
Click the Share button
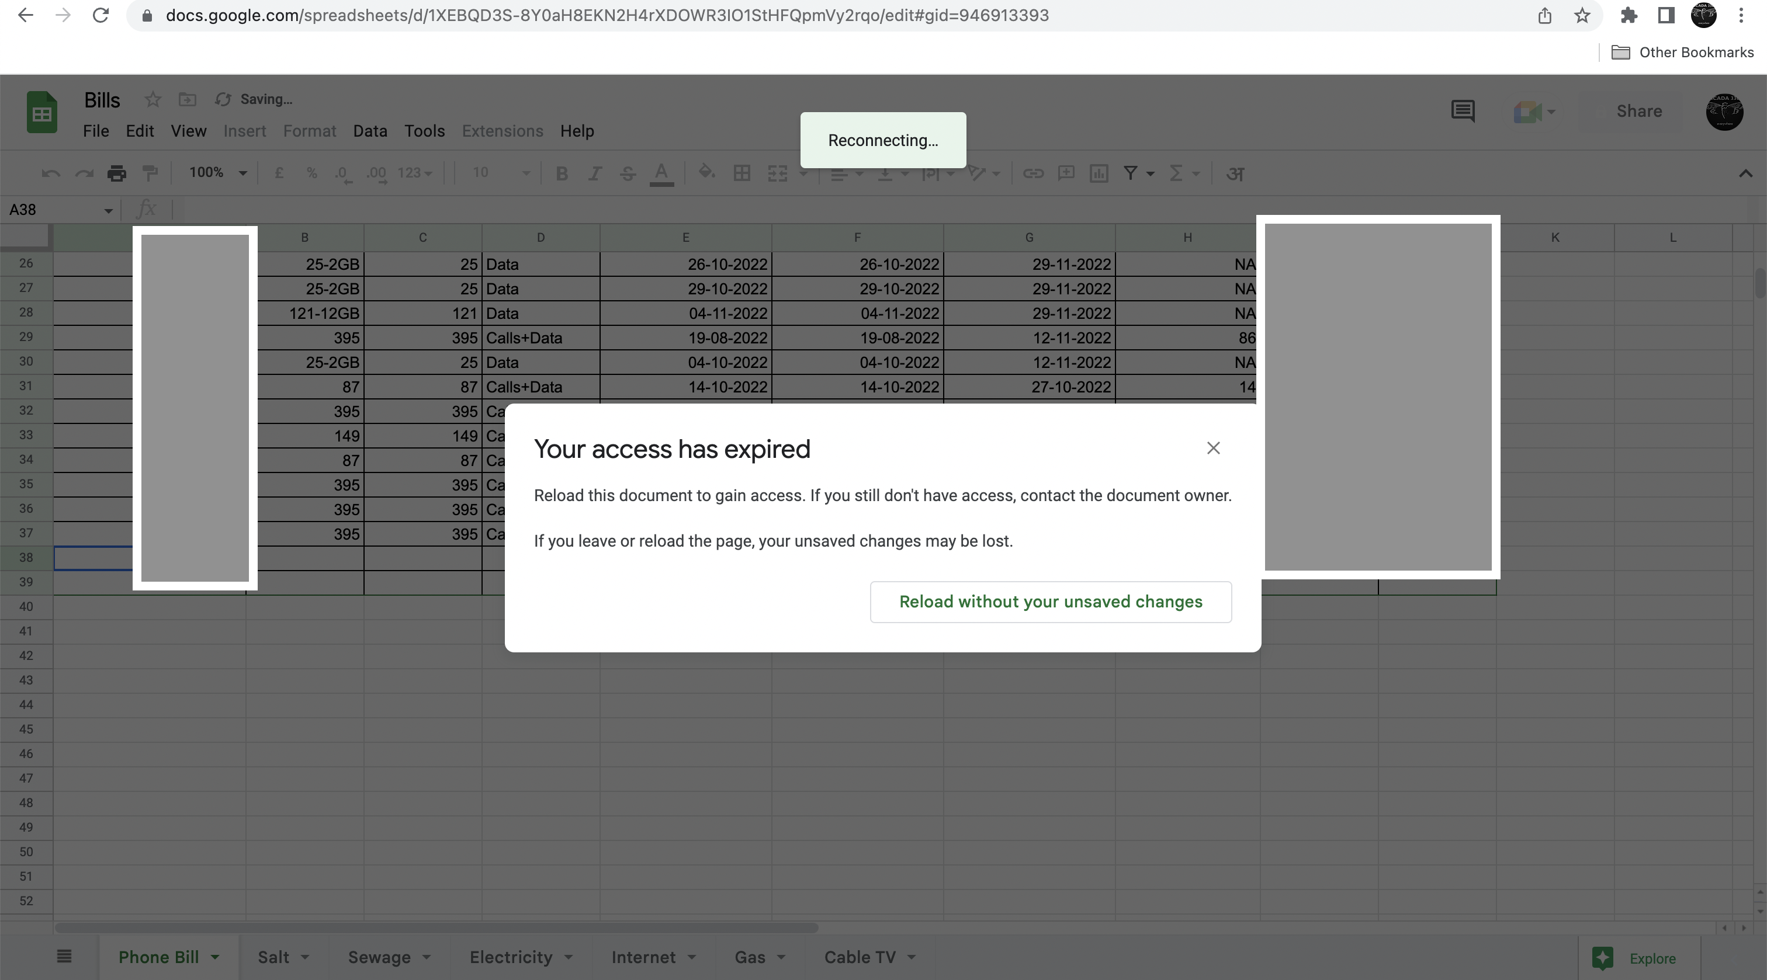coord(1638,111)
